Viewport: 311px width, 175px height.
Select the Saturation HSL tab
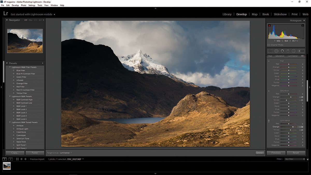coord(280,56)
